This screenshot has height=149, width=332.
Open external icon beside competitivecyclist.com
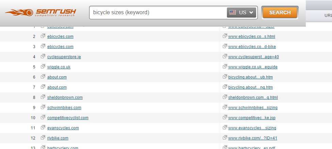pos(43,117)
